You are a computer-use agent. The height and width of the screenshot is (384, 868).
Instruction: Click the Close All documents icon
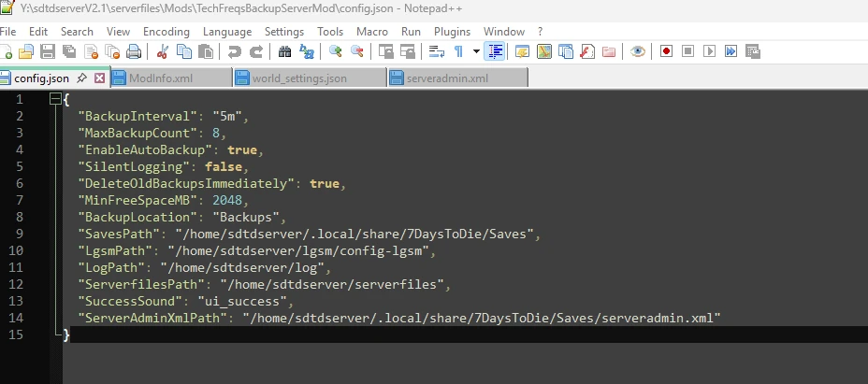(112, 51)
